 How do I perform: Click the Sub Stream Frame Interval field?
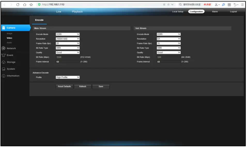(168, 62)
